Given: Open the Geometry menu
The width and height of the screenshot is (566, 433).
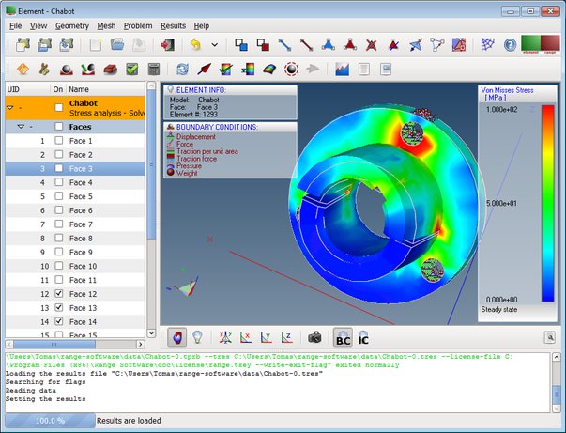Looking at the screenshot, I should point(72,26).
